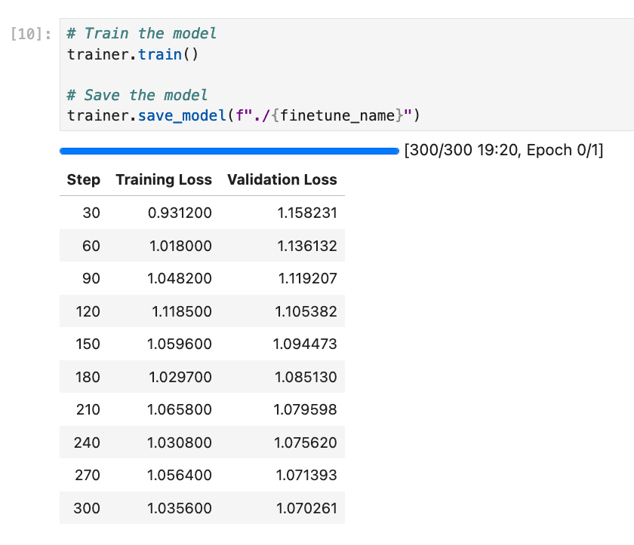Select training loss value 1.118500
The image size is (634, 545).
[182, 311]
